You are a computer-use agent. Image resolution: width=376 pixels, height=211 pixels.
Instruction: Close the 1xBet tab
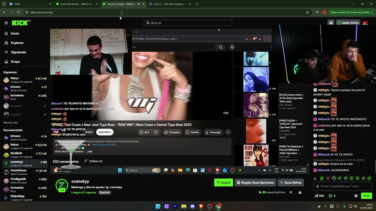pos(50,4)
